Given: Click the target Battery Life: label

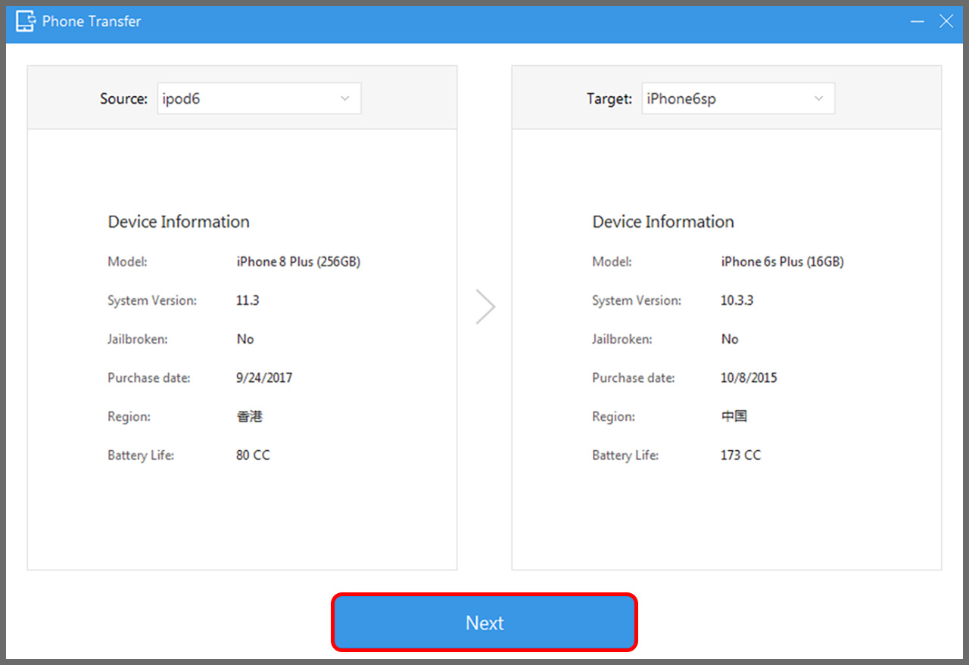Looking at the screenshot, I should pyautogui.click(x=625, y=455).
